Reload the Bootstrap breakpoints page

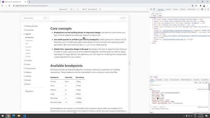(10, 6)
